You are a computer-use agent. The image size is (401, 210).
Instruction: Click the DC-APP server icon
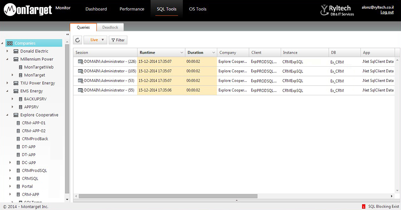pyautogui.click(x=18, y=162)
